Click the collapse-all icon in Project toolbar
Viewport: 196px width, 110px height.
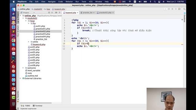(52, 13)
